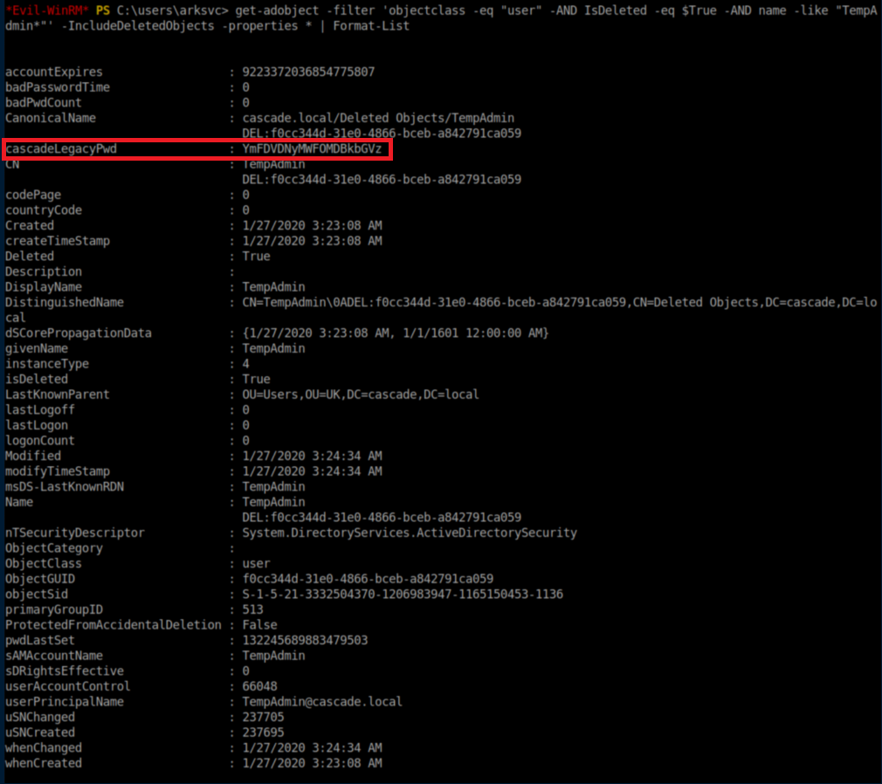Click the pwdLastSet value 132245689883479503
The image size is (882, 784).
305,640
